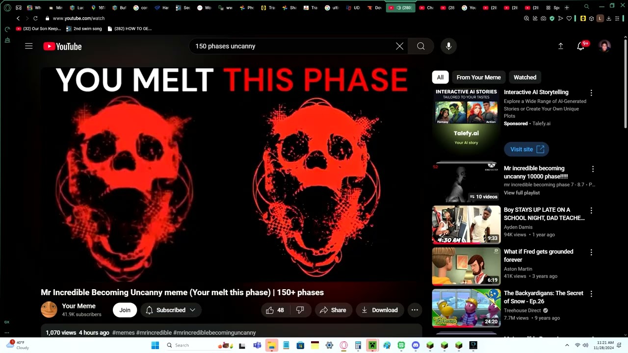Open the notifications bell
This screenshot has height=353, width=628.
pyautogui.click(x=580, y=46)
